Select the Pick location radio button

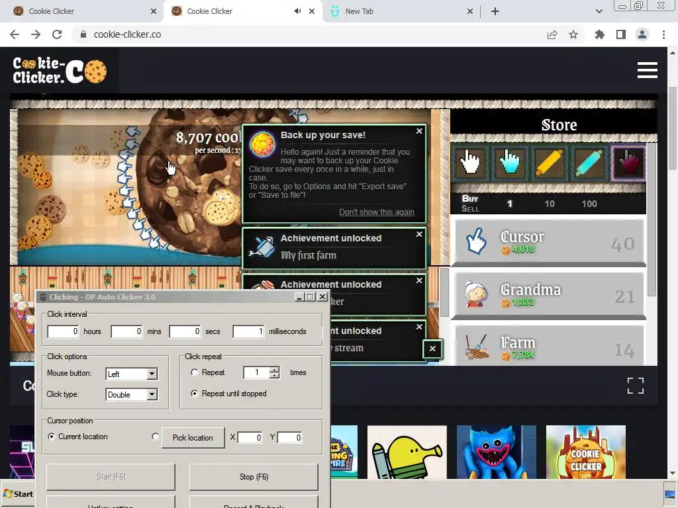click(155, 437)
